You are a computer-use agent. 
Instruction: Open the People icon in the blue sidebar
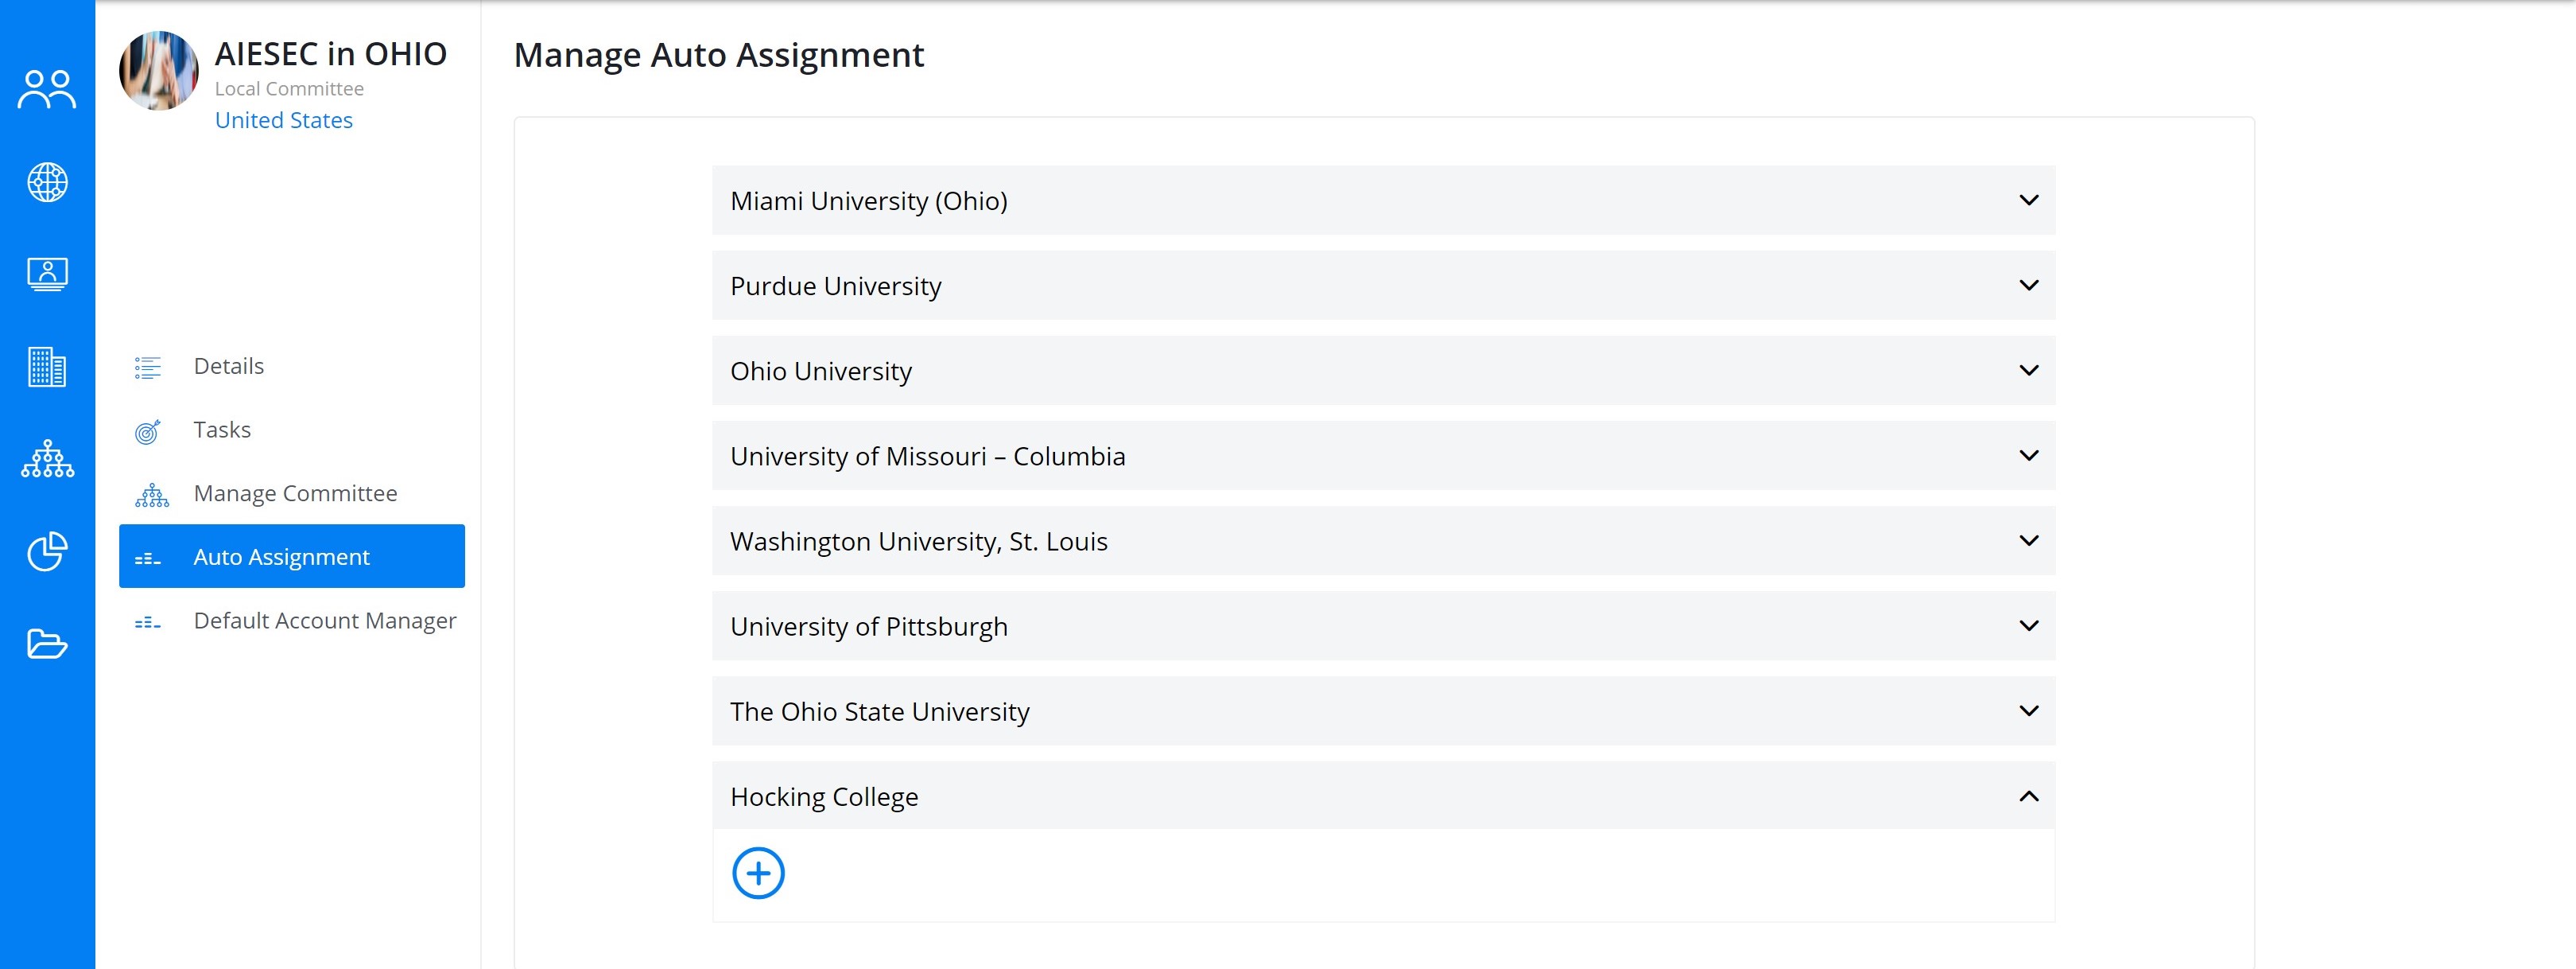[x=47, y=90]
